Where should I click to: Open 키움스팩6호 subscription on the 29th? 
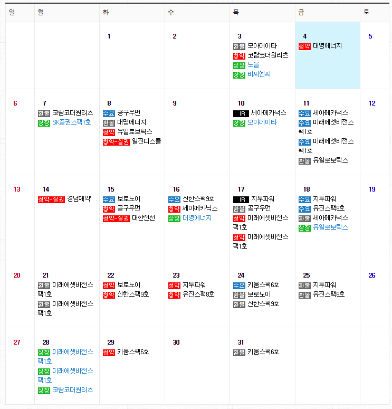(133, 352)
